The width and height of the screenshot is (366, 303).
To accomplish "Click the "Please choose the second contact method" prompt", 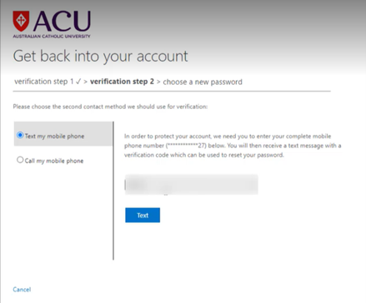I will [x=110, y=107].
